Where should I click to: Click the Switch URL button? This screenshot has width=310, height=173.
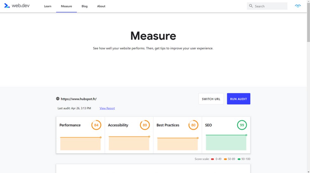[211, 99]
